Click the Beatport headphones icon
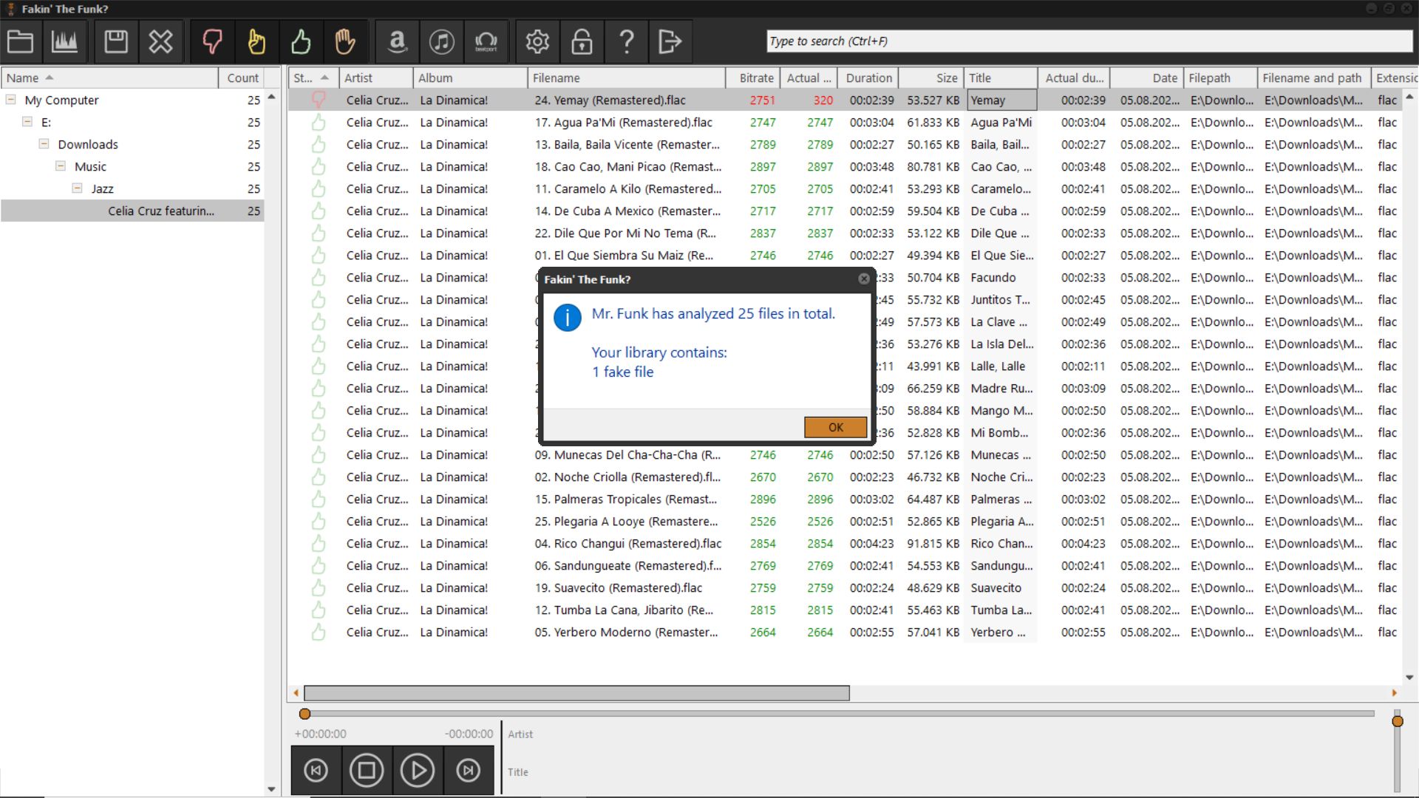This screenshot has height=798, width=1419. (x=486, y=41)
